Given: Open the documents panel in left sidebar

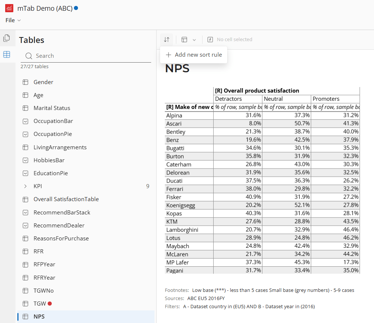Looking at the screenshot, I should click(x=6, y=38).
